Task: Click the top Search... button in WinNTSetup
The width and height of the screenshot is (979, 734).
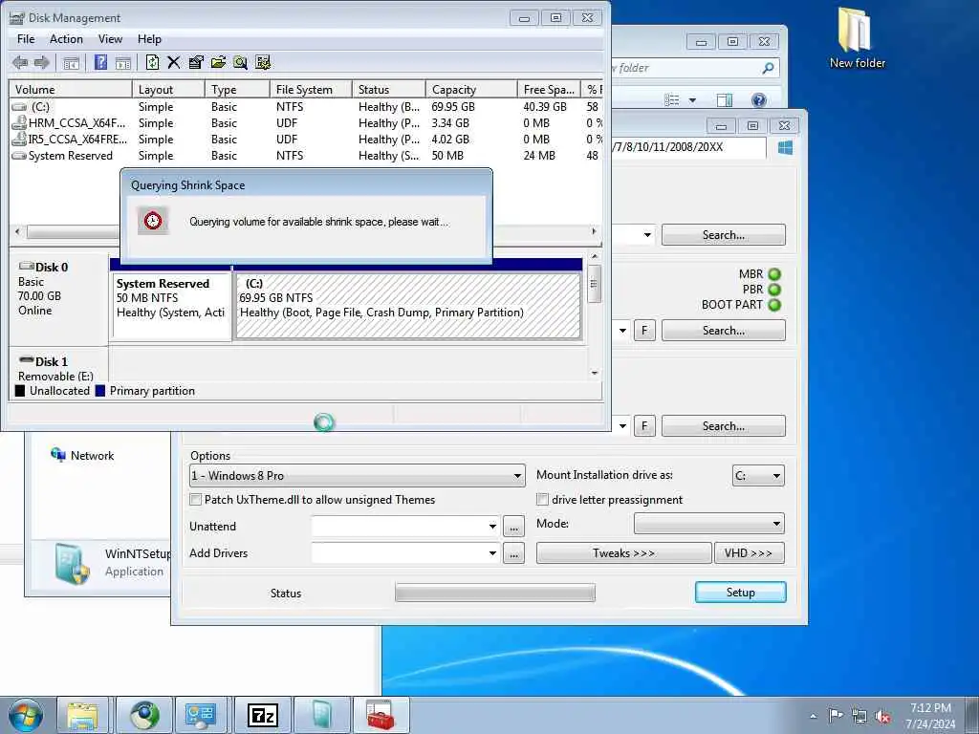Action: click(x=724, y=235)
